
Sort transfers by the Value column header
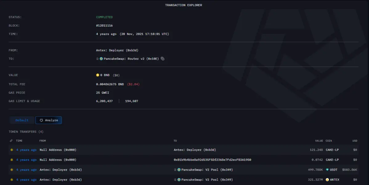pos(319,141)
